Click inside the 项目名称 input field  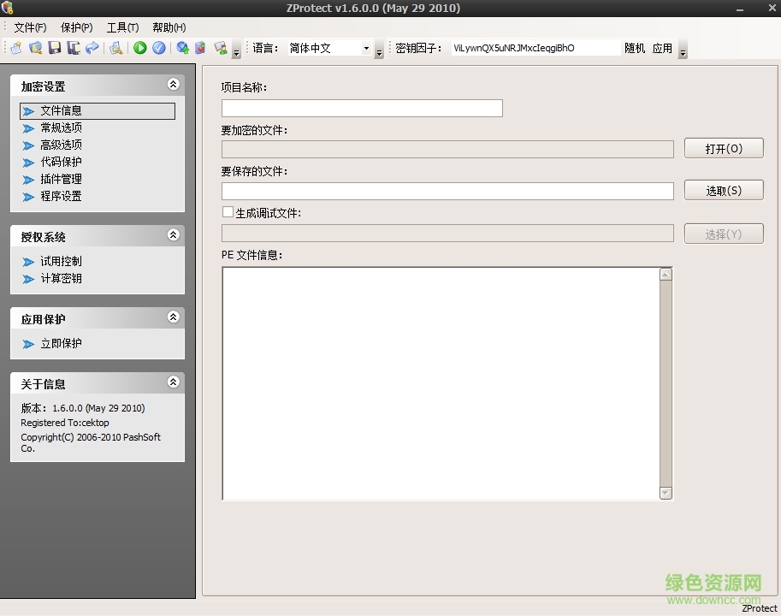coord(359,108)
